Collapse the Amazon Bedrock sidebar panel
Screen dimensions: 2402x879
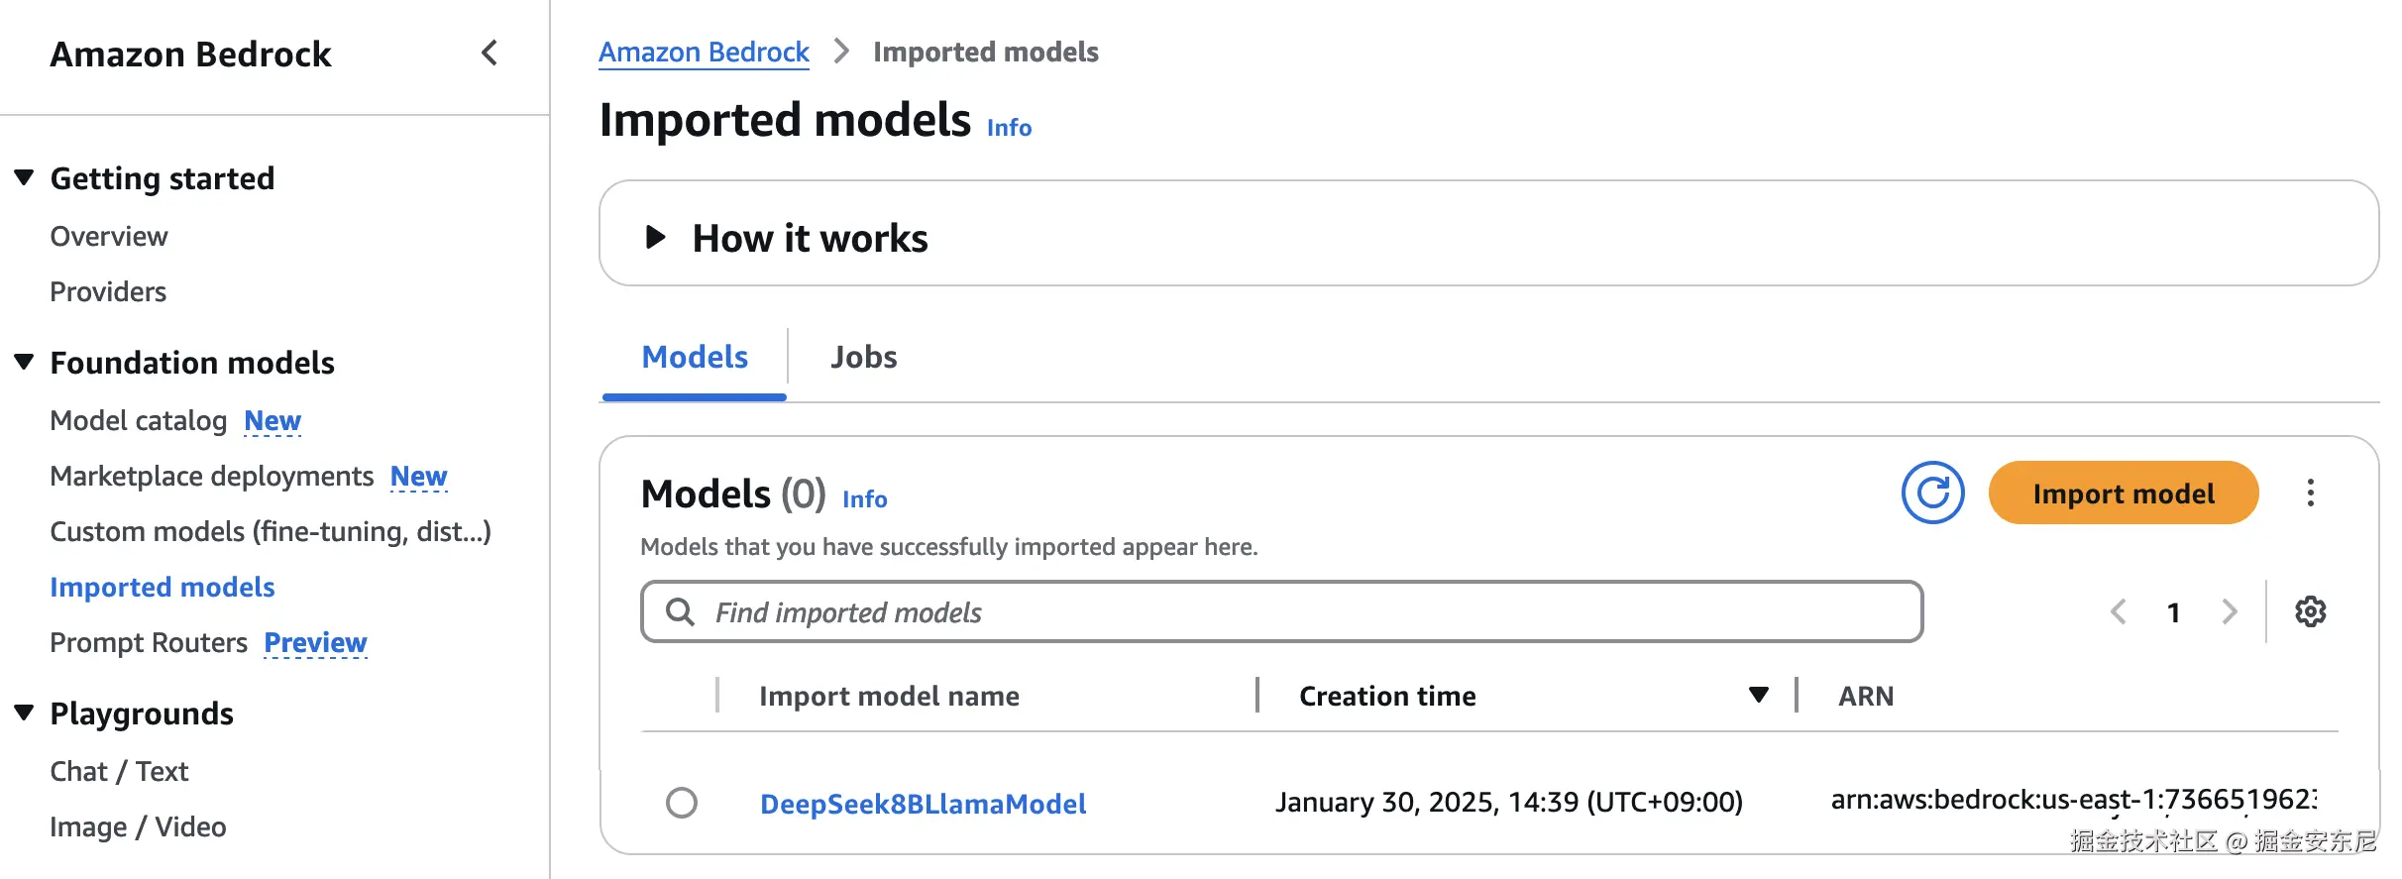490,54
